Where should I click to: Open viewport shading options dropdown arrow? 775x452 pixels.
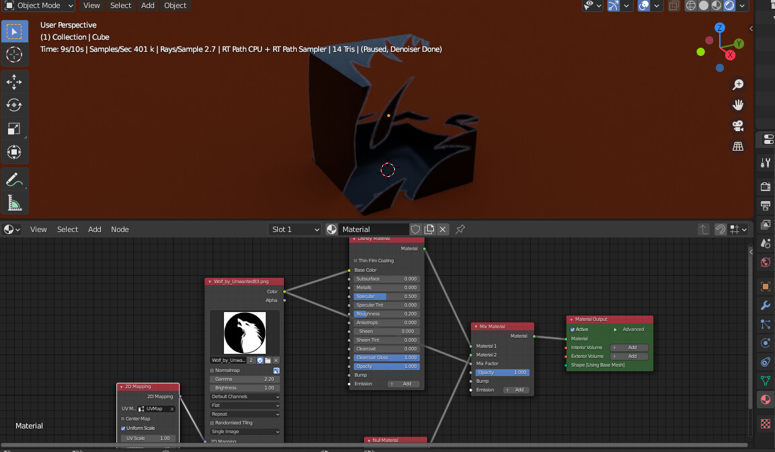(x=743, y=5)
